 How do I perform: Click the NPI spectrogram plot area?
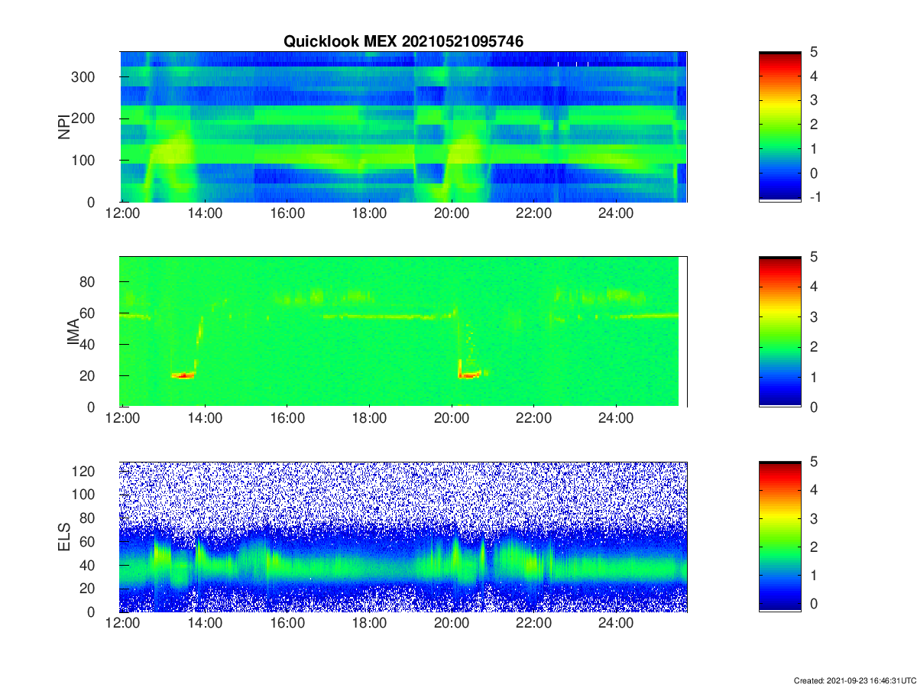click(403, 127)
